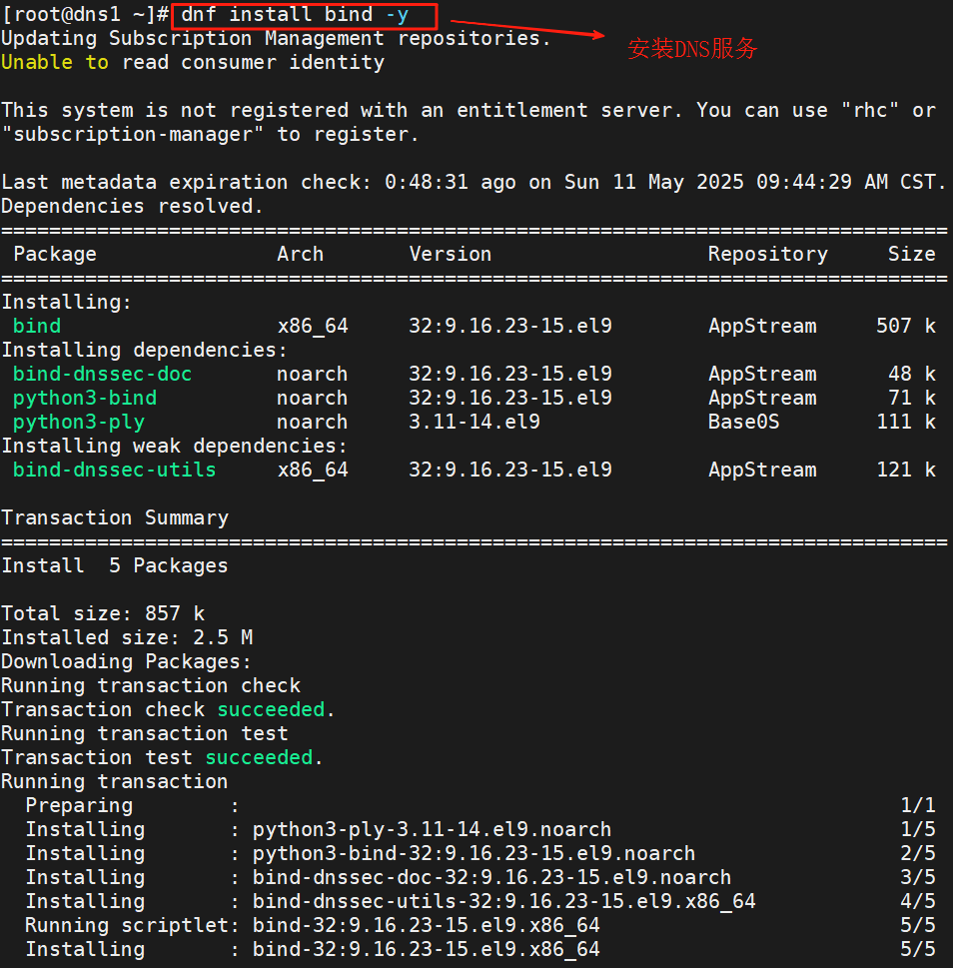The height and width of the screenshot is (968, 953).
Task: Click the 'This system is not registered' line
Action: (470, 111)
